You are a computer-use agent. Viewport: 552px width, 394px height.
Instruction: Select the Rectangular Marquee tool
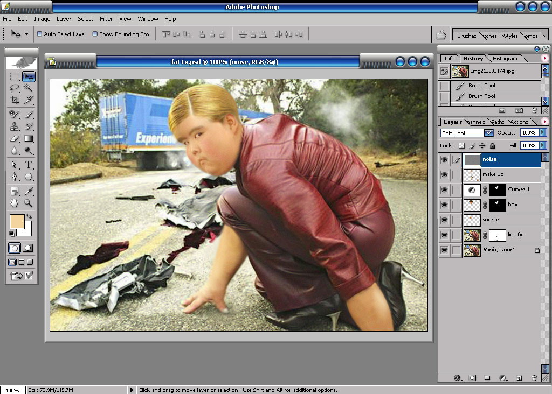(x=15, y=76)
